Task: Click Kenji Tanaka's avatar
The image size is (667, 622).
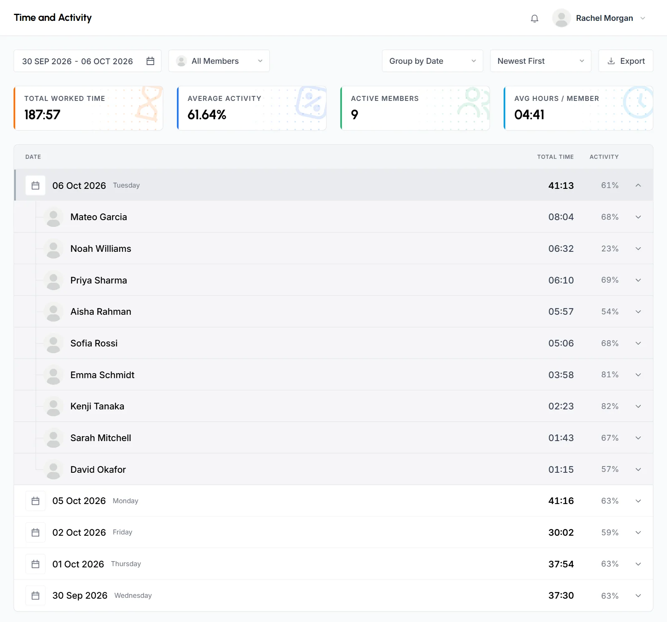Action: (x=53, y=406)
